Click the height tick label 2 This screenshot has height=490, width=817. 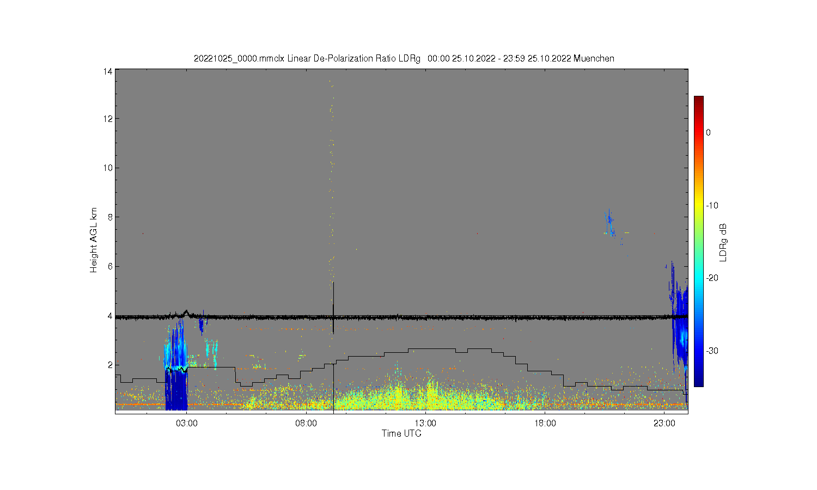coord(110,365)
